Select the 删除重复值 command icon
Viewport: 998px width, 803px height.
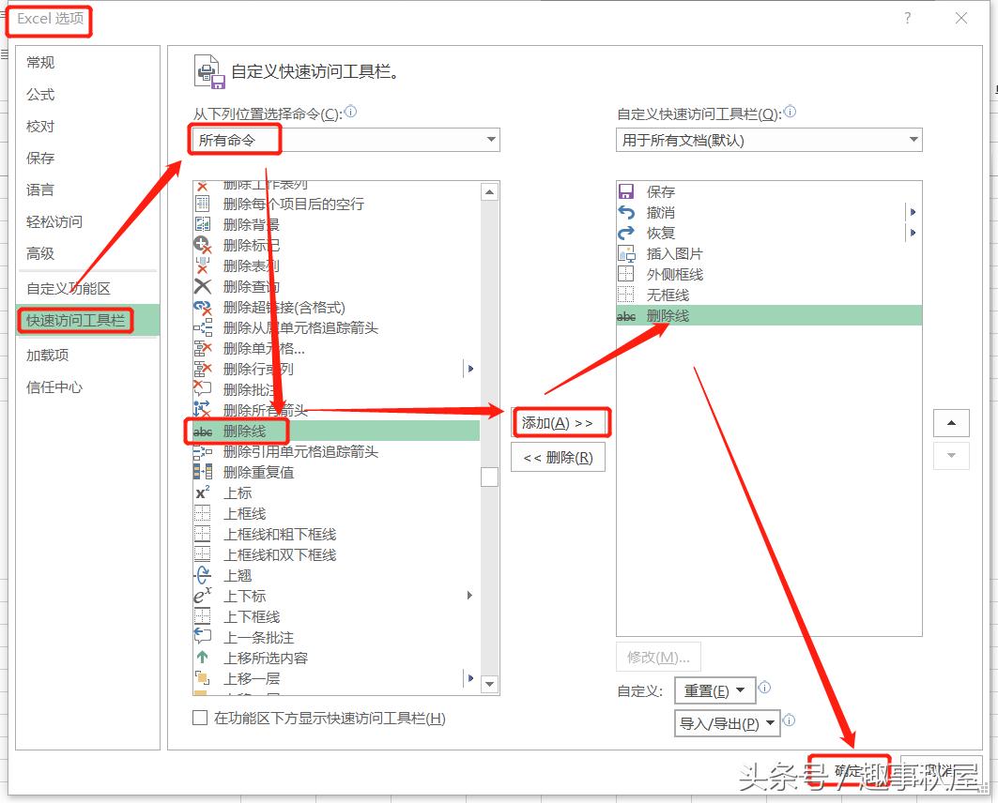[x=204, y=472]
